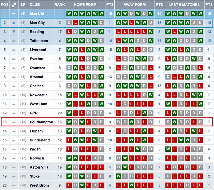Sort by the LP column header

(x=23, y=5)
